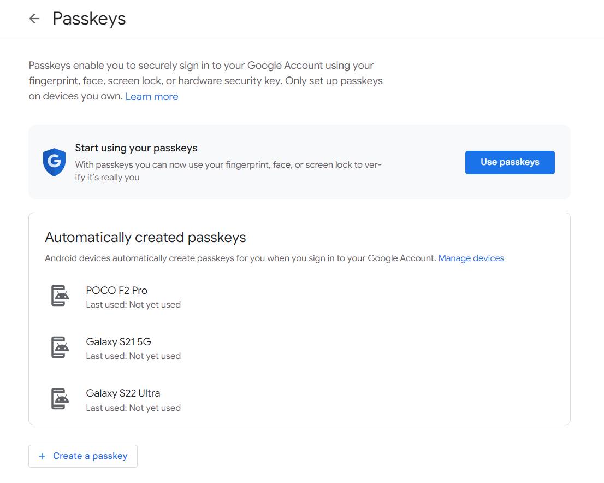Click the Passkeys page title
604x483 pixels.
89,19
